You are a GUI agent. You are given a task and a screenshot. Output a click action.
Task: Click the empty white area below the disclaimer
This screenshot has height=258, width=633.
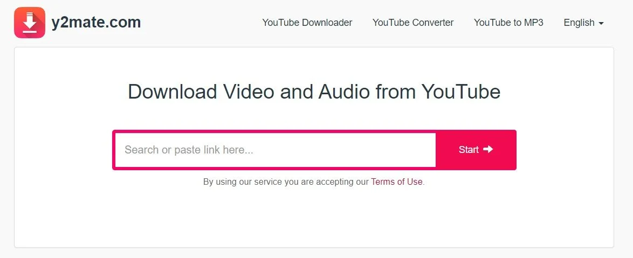click(314, 218)
